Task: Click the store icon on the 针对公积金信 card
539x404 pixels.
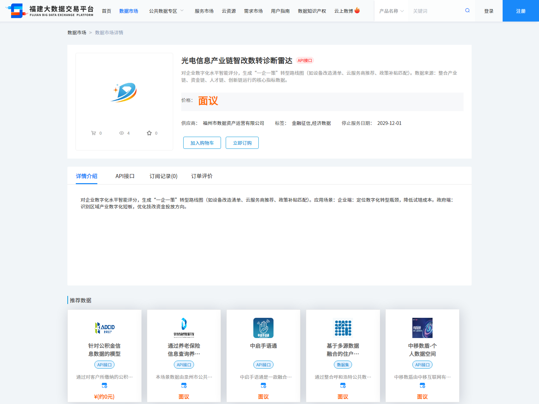Action: 104,385
